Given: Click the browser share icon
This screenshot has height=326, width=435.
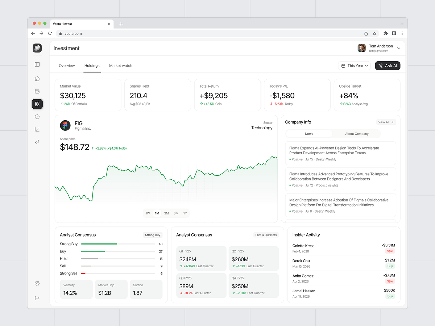Looking at the screenshot, I should tap(366, 33).
